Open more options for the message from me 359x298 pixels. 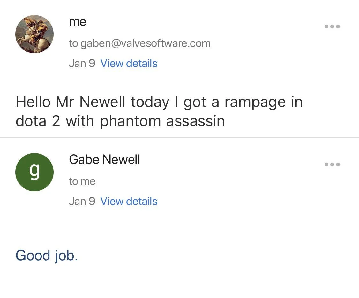click(x=332, y=27)
